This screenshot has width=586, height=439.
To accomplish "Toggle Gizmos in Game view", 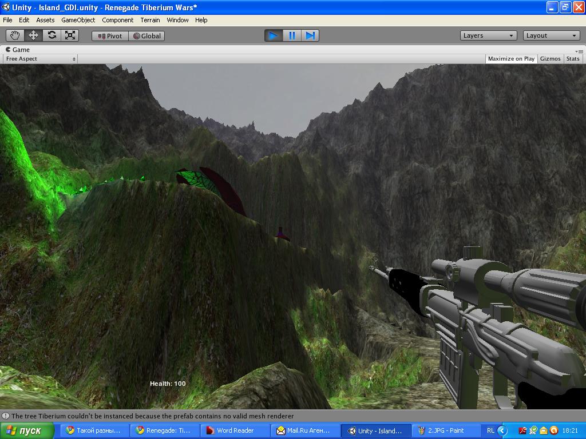I will tap(550, 59).
